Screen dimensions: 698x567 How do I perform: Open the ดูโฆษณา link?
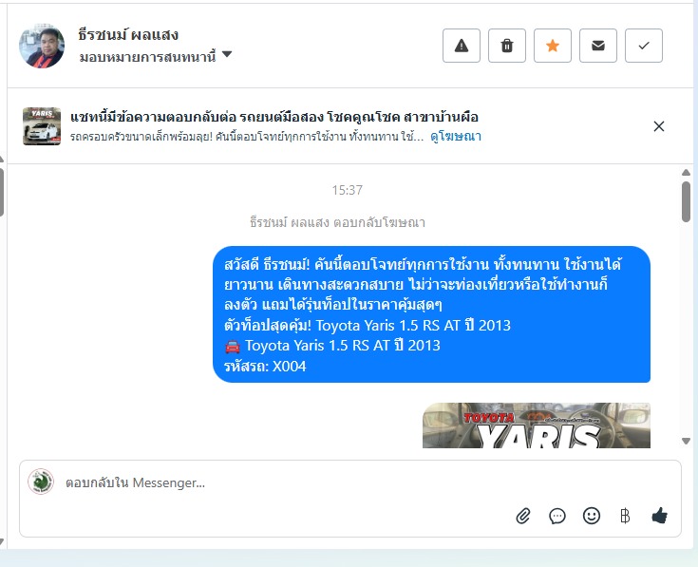pyautogui.click(x=456, y=136)
